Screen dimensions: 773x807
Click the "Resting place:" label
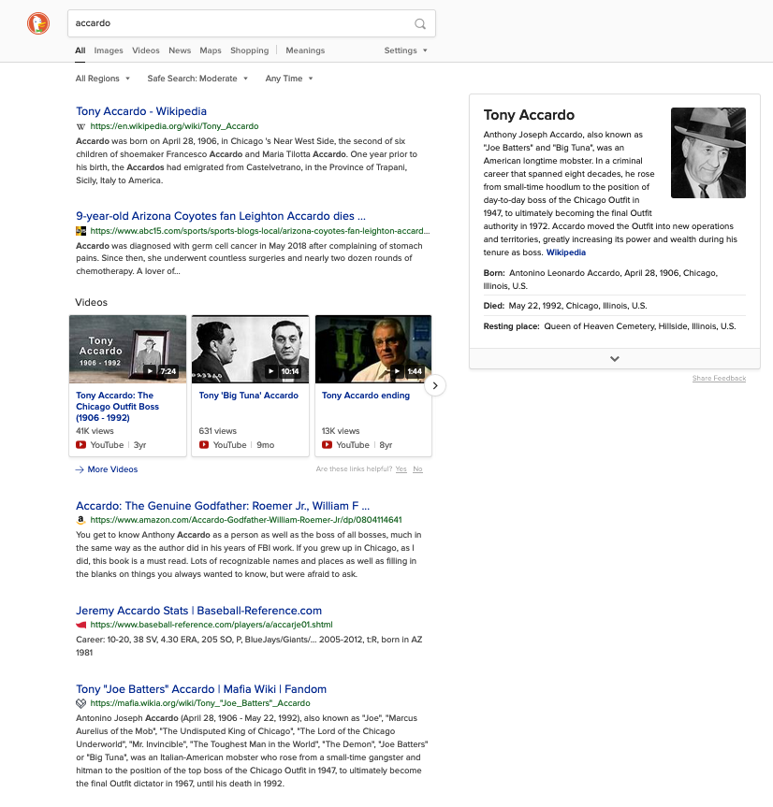coord(511,326)
